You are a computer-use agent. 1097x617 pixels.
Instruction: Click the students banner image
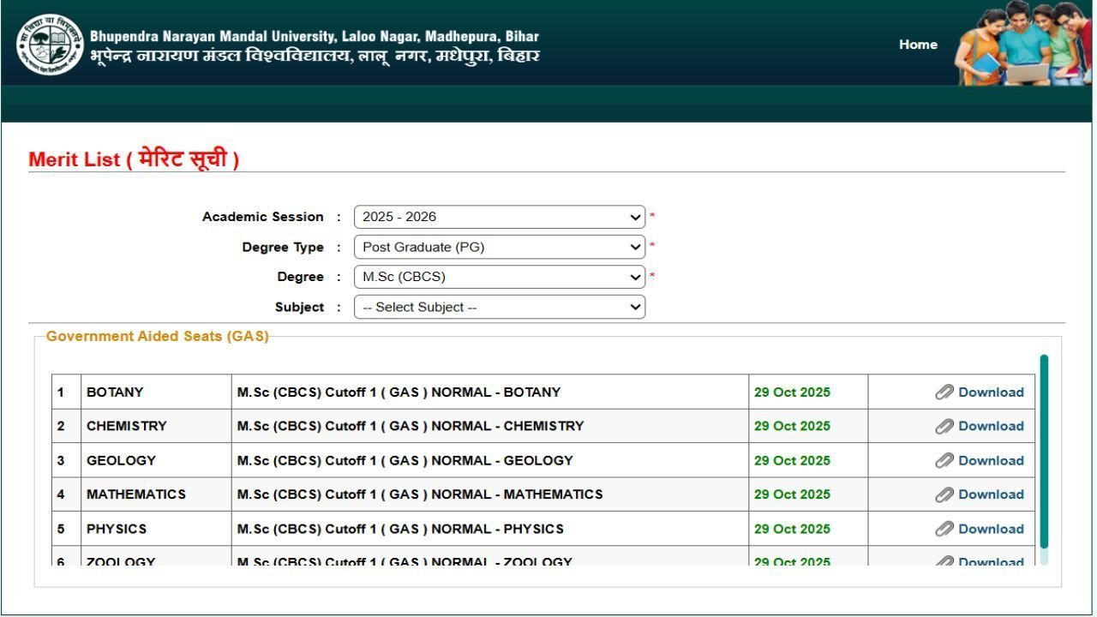click(x=1023, y=43)
